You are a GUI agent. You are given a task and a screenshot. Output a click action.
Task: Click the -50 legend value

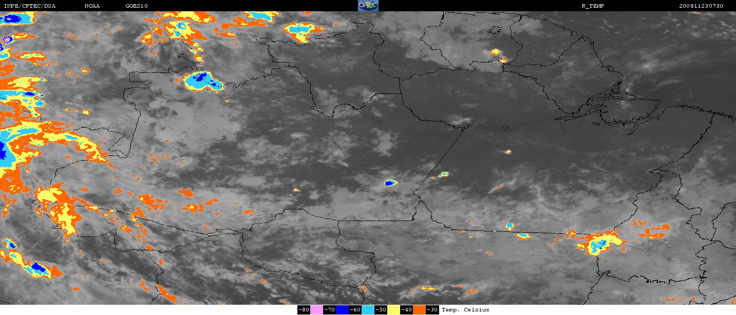pos(381,310)
